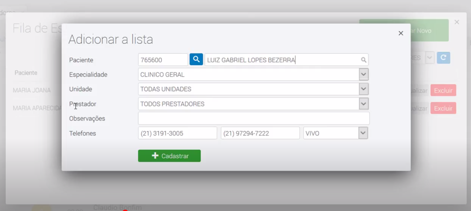471x211 pixels.
Task: Click the empty Observações field
Action: (x=254, y=118)
